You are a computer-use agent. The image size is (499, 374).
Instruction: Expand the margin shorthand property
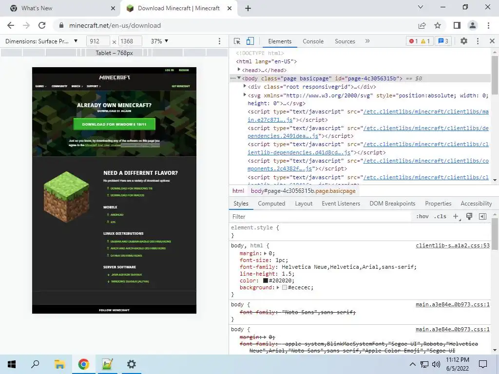[x=265, y=253]
